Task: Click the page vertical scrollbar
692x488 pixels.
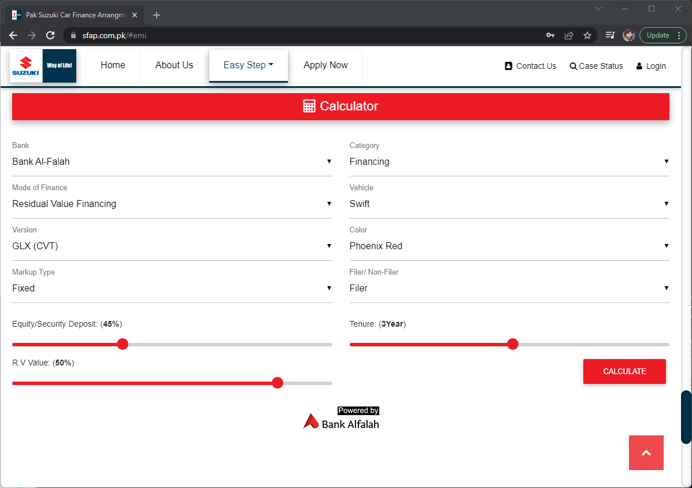Action: click(x=686, y=416)
